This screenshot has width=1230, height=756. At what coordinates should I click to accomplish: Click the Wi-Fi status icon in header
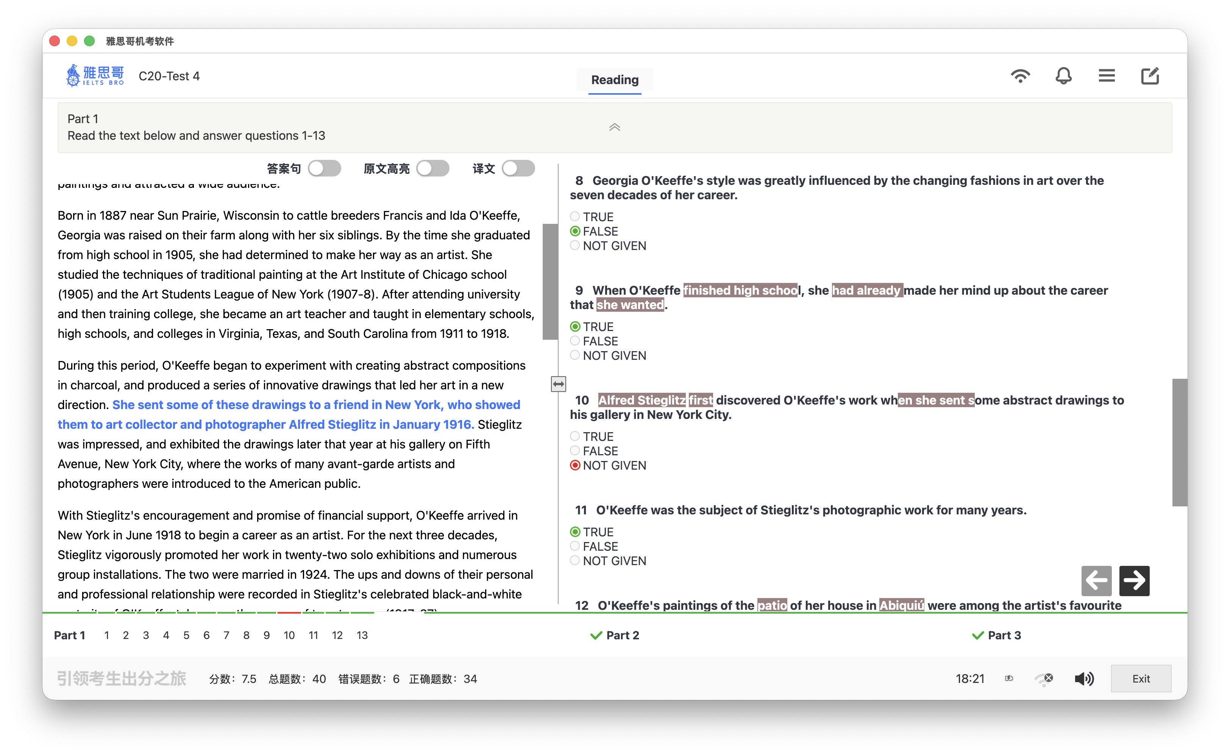click(1019, 76)
